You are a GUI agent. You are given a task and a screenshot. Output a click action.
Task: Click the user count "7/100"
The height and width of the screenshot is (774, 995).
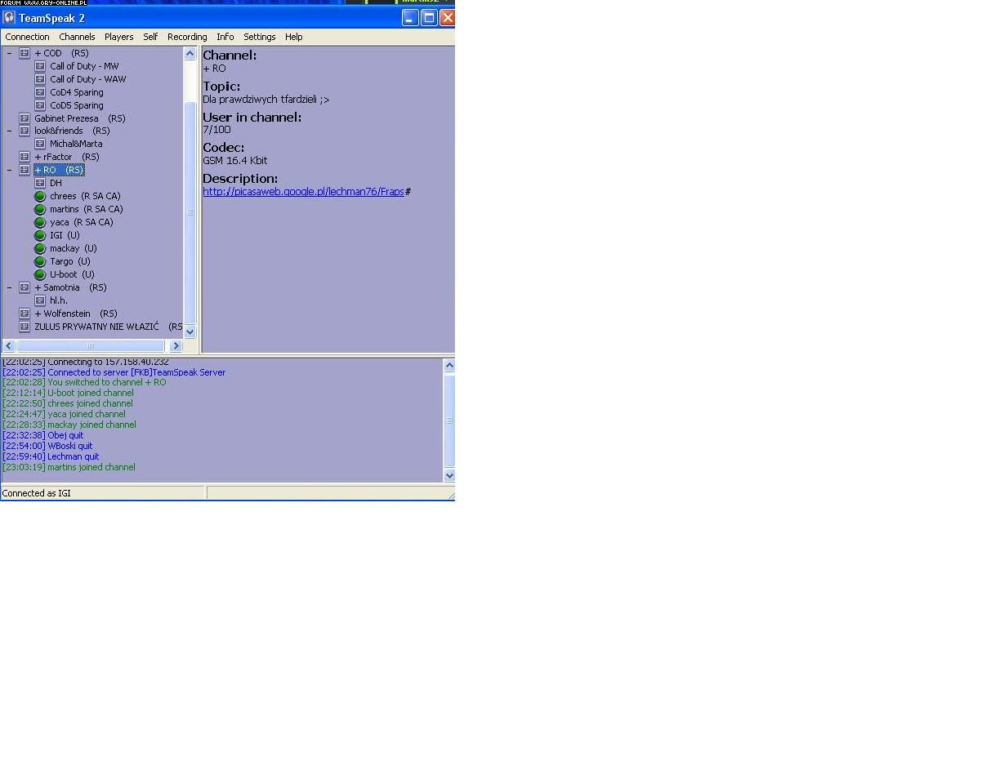(x=216, y=130)
